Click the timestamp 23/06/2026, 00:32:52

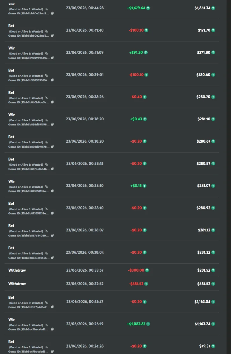pos(85,284)
